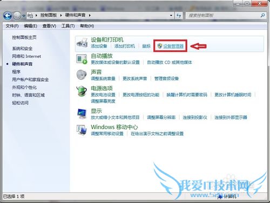Click 调整常用移动设置 link
This screenshot has width=270, height=203.
107,134
